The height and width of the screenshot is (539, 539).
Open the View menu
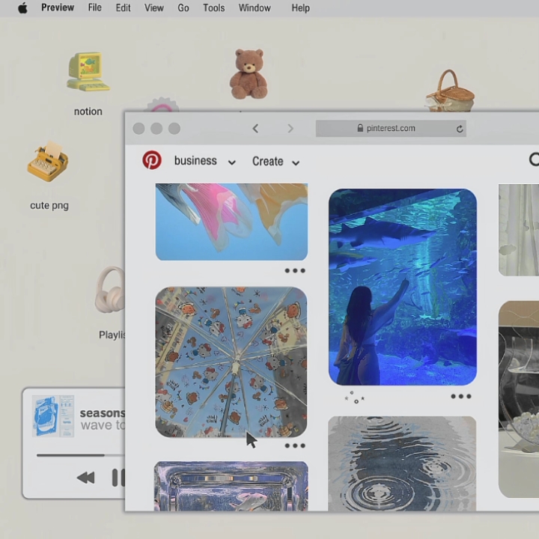pos(153,8)
